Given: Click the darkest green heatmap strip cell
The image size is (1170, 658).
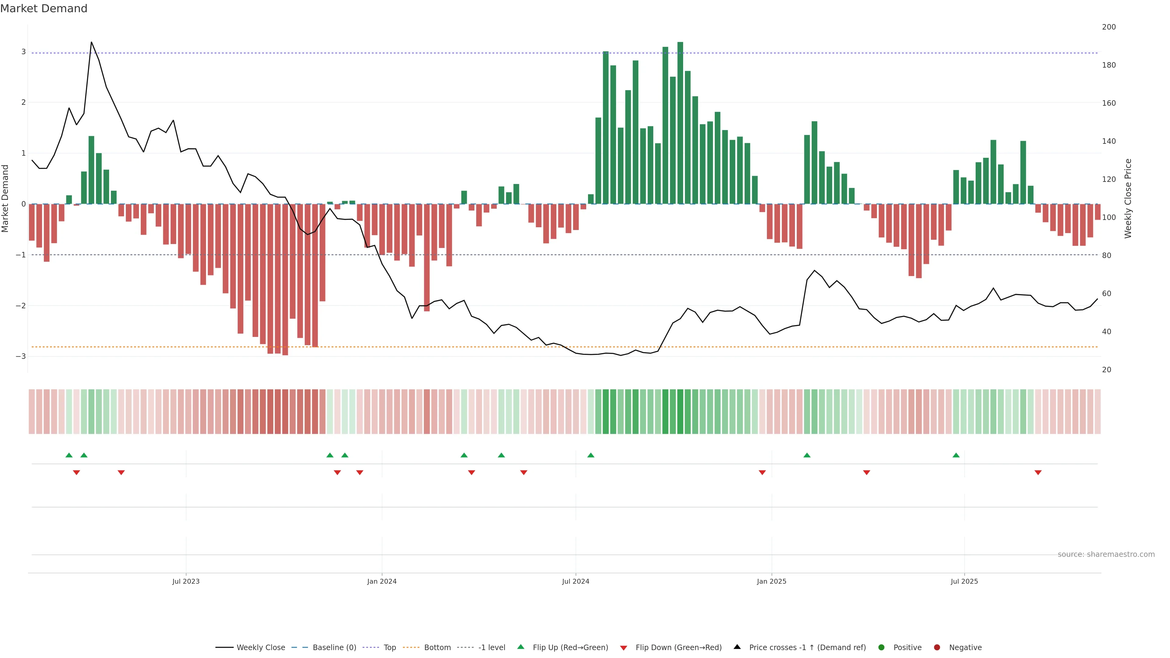Looking at the screenshot, I should [680, 412].
